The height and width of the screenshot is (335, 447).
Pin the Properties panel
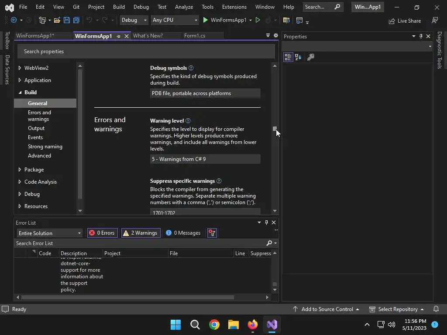click(x=421, y=36)
